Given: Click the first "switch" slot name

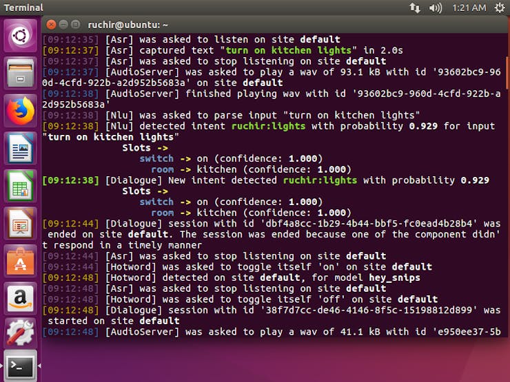Looking at the screenshot, I should click(x=156, y=158).
